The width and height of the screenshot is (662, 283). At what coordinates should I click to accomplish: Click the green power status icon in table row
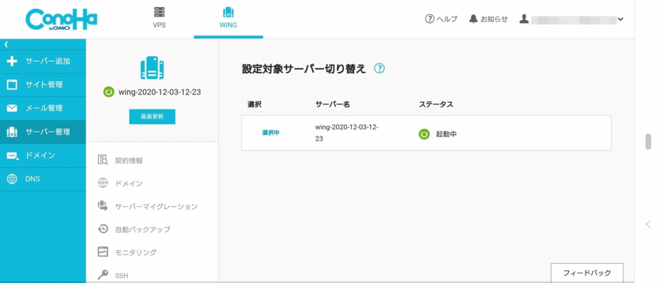(x=424, y=134)
